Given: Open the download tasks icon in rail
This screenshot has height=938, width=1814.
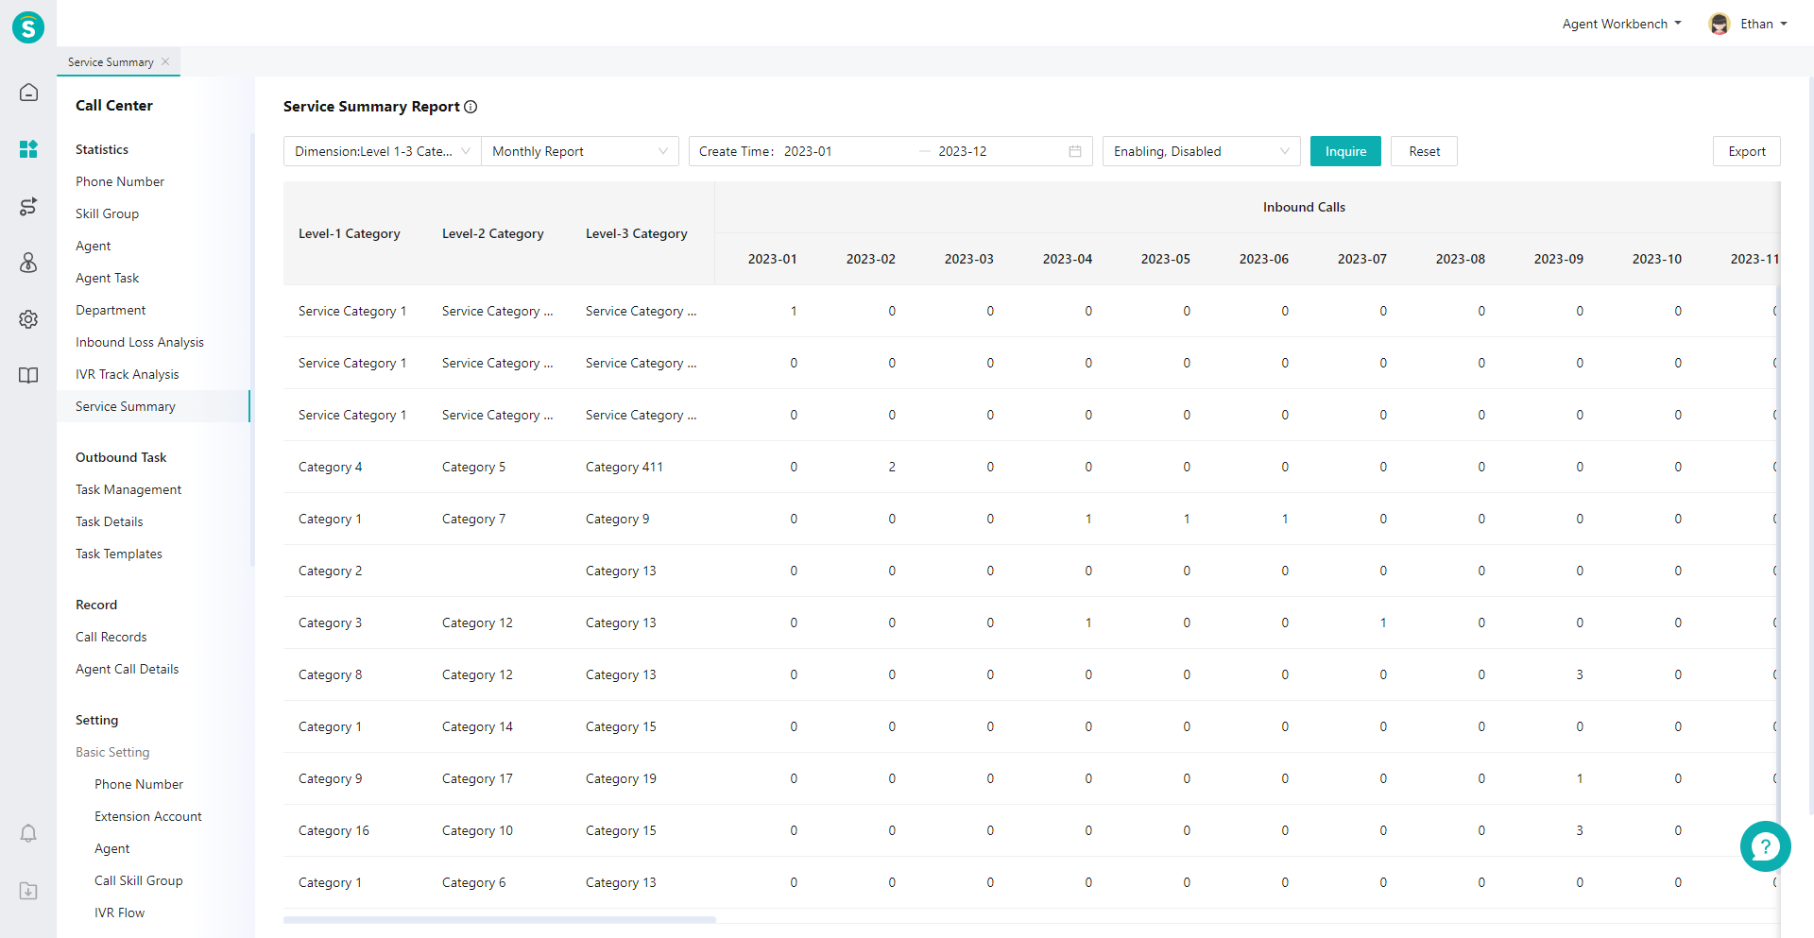Looking at the screenshot, I should [x=28, y=891].
